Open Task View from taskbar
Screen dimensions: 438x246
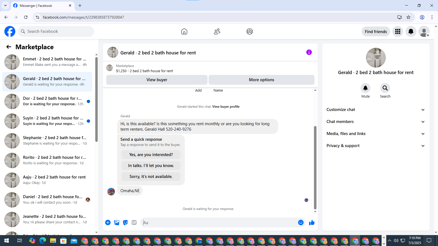(x=19, y=241)
